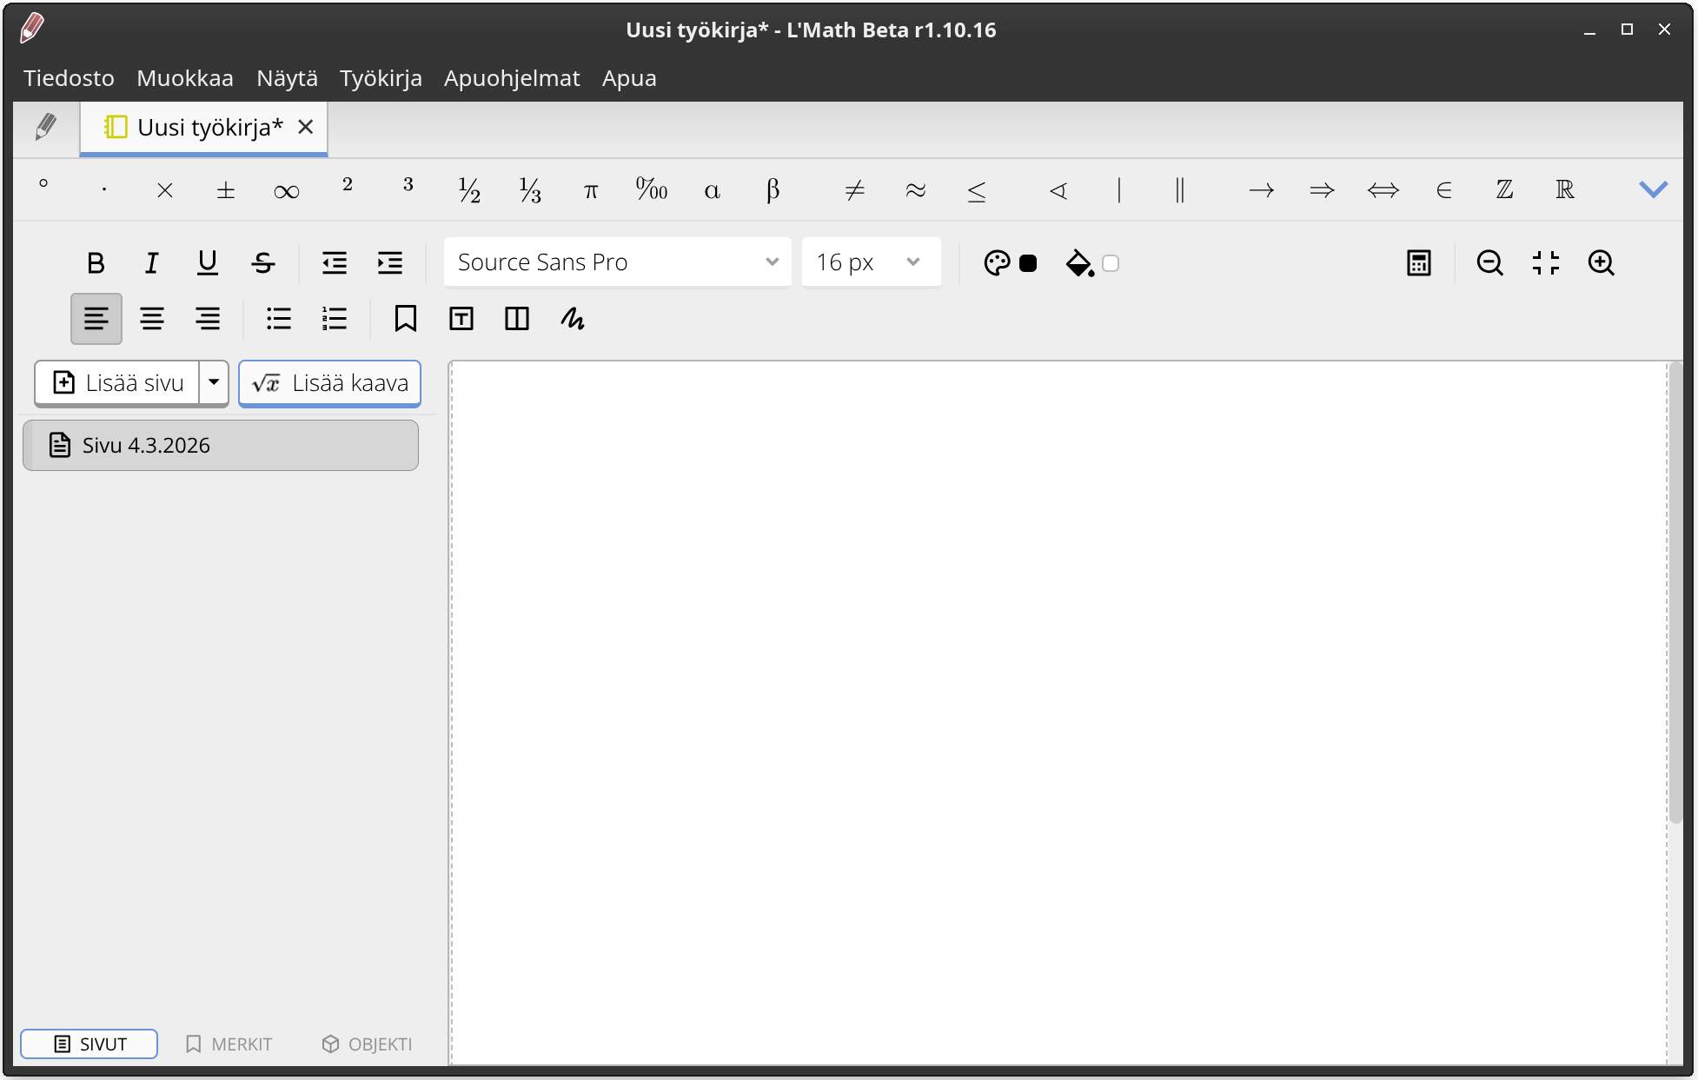Open the Työkirja menu
Image resolution: width=1698 pixels, height=1080 pixels.
tap(381, 78)
